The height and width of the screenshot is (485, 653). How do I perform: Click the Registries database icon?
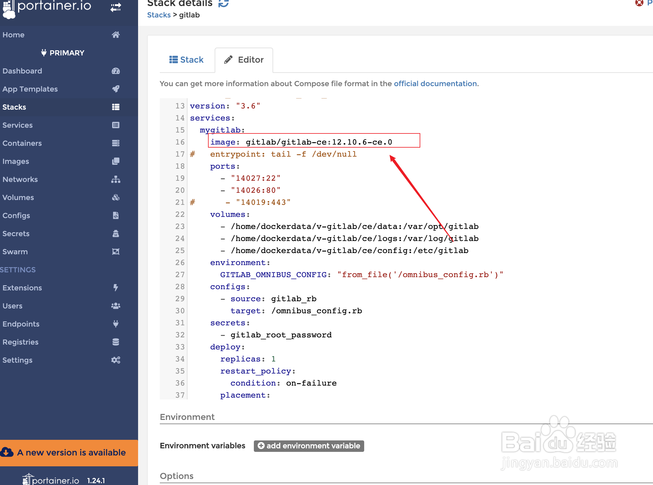(116, 342)
